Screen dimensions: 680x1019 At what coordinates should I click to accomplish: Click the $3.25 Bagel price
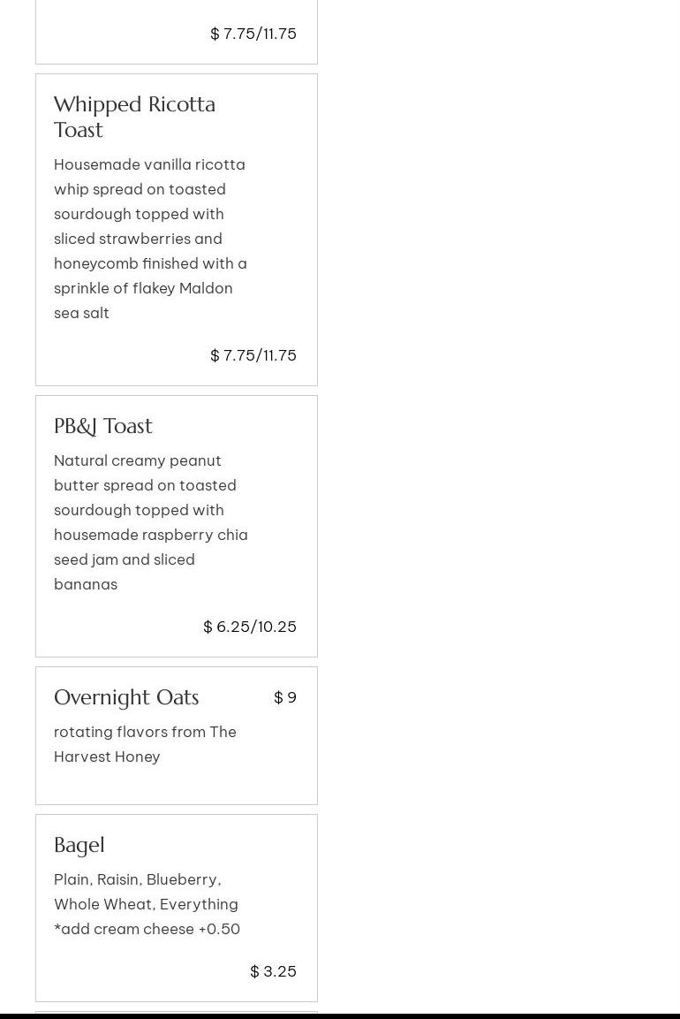tap(273, 971)
